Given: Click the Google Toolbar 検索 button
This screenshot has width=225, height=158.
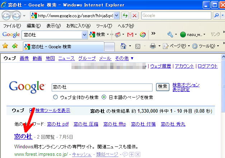Looking at the screenshot, I should [97, 35].
